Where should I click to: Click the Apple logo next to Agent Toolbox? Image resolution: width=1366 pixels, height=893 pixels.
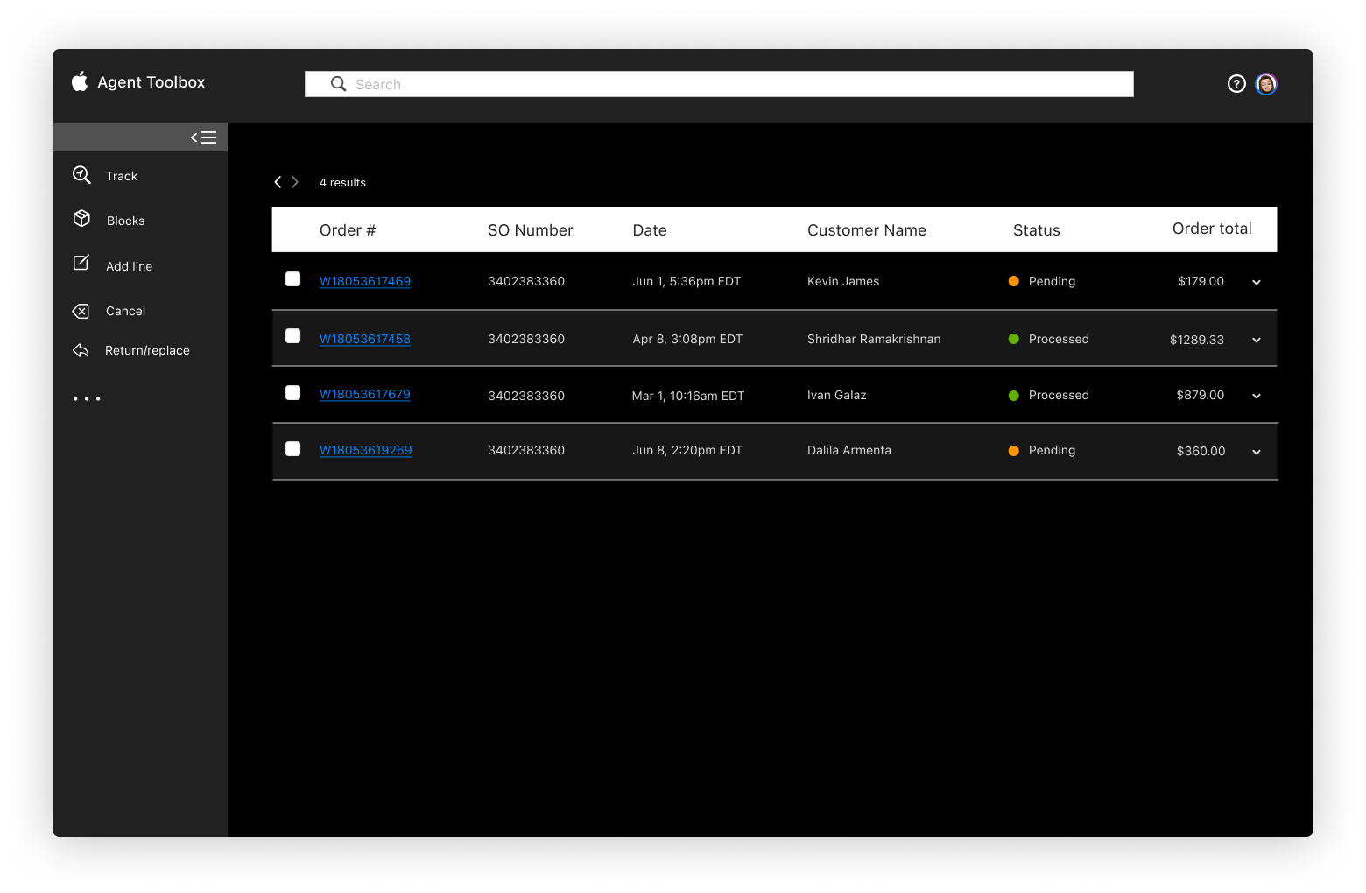tap(80, 81)
